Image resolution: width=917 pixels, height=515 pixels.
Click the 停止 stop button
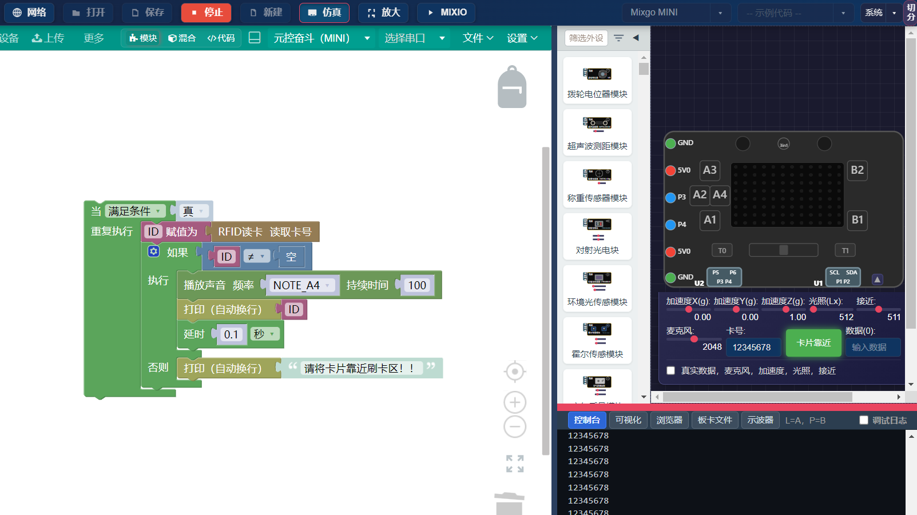tap(207, 13)
